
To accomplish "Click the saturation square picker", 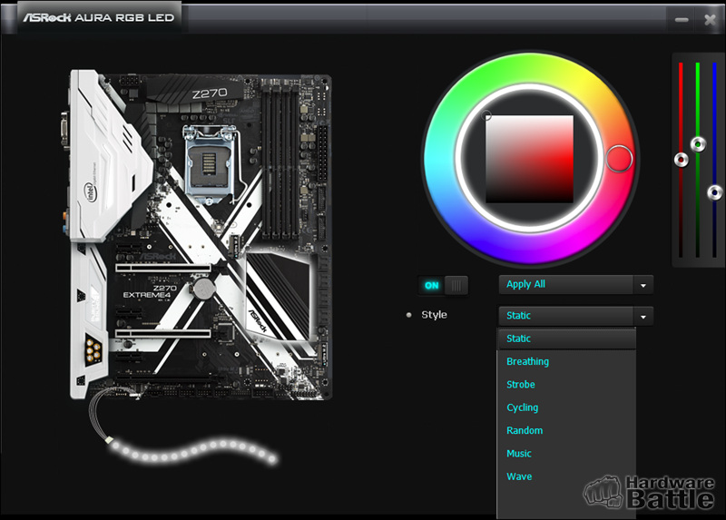I will tap(529, 159).
